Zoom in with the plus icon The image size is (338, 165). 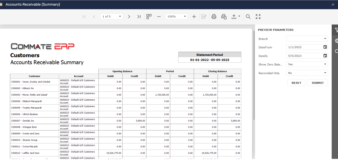click(194, 16)
